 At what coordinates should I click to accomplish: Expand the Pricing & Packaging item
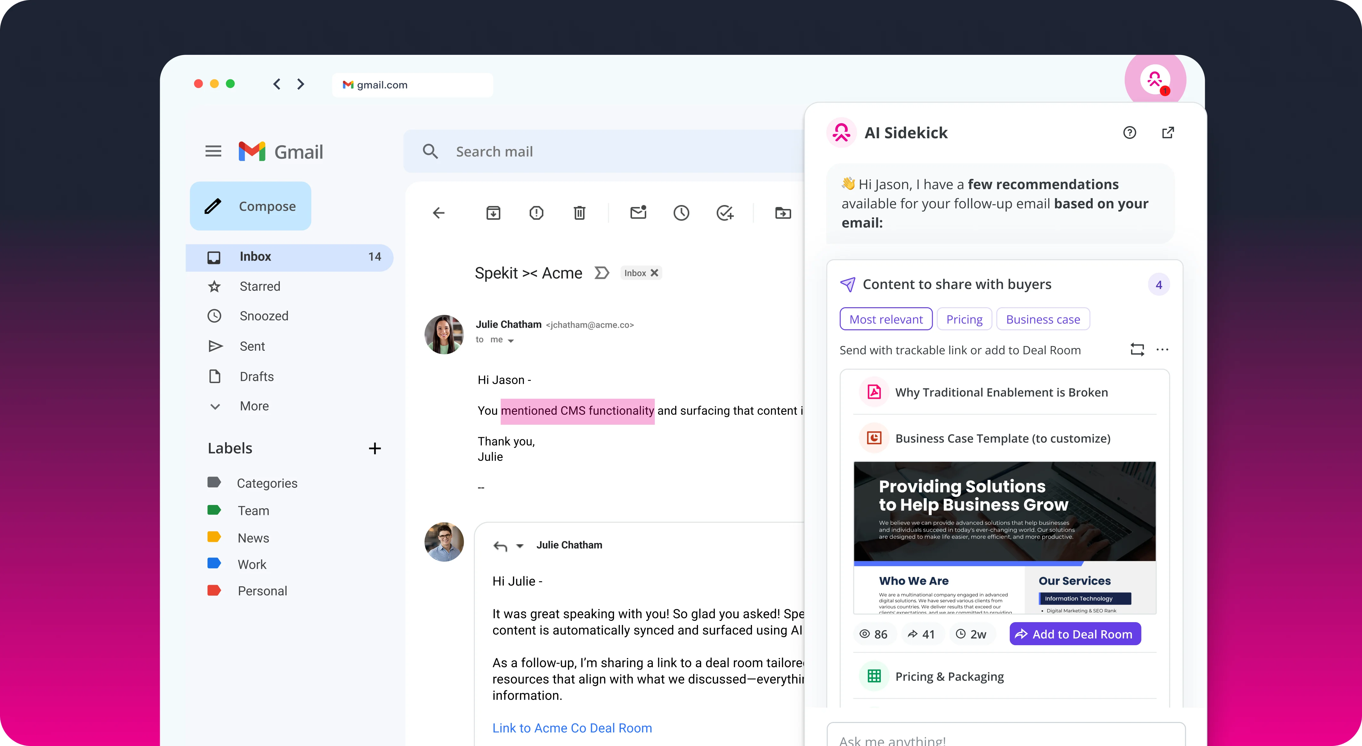tap(1005, 676)
